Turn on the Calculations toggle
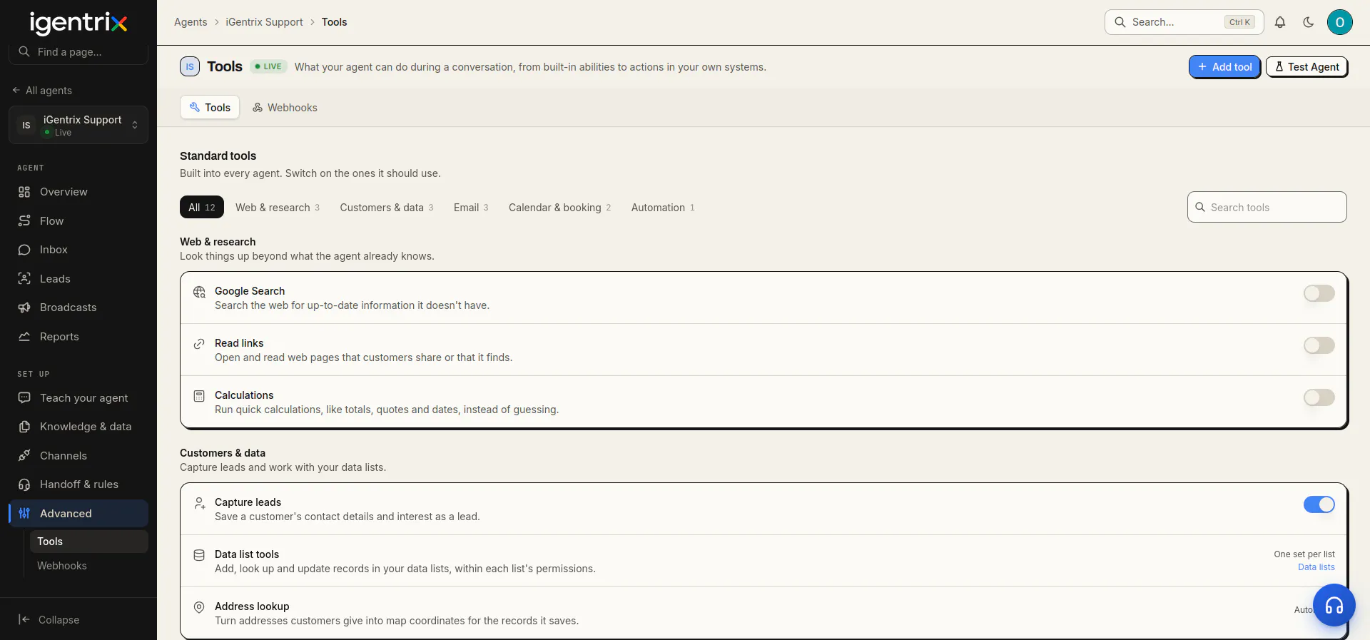Screen dimensions: 1370x640 click(x=1319, y=397)
